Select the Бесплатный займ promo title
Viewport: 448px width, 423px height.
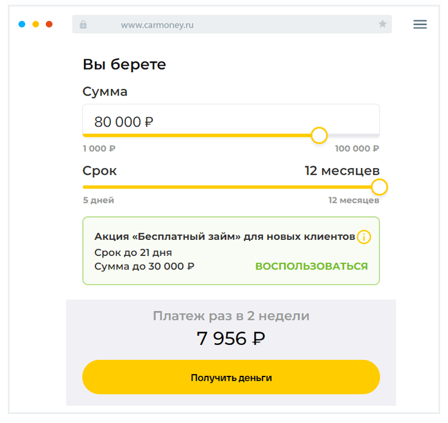225,237
